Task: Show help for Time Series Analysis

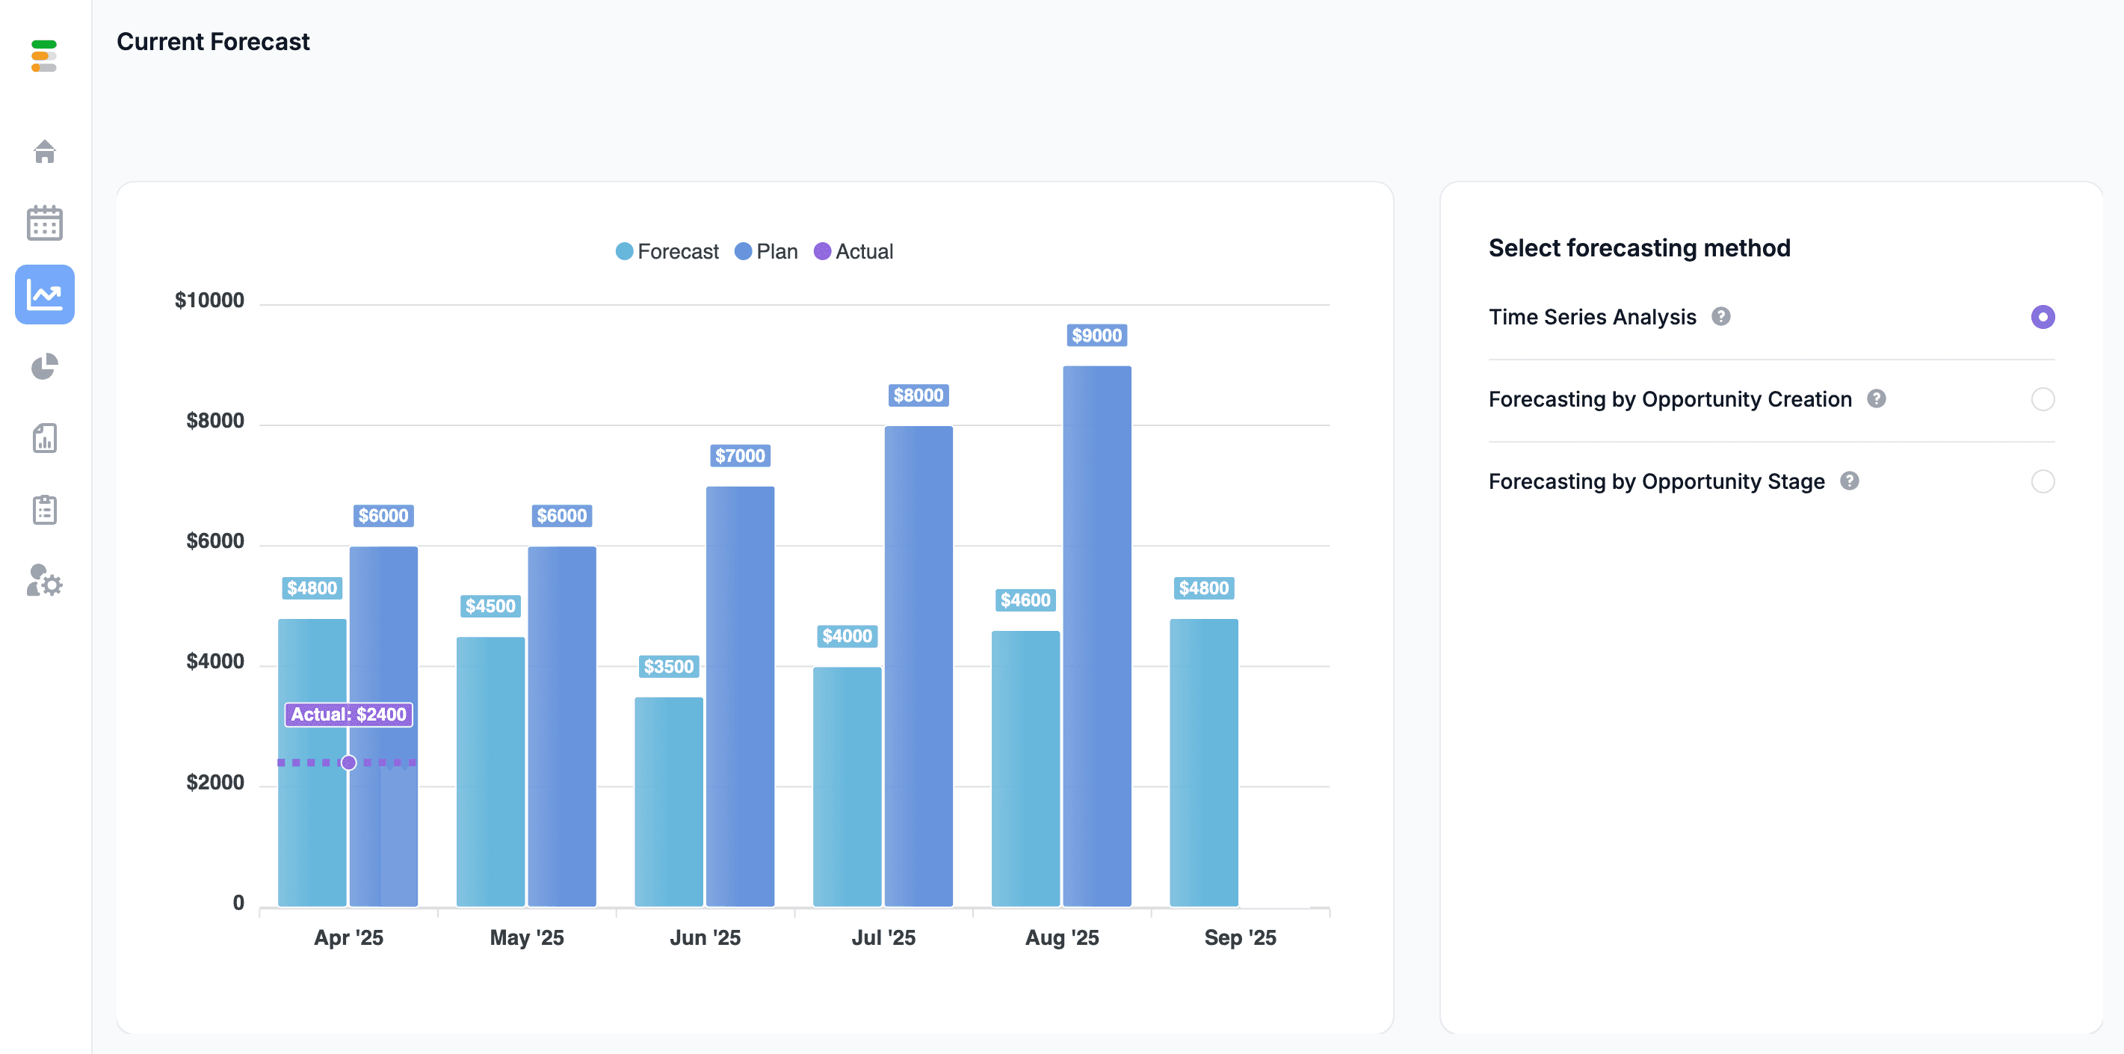Action: [x=1721, y=317]
